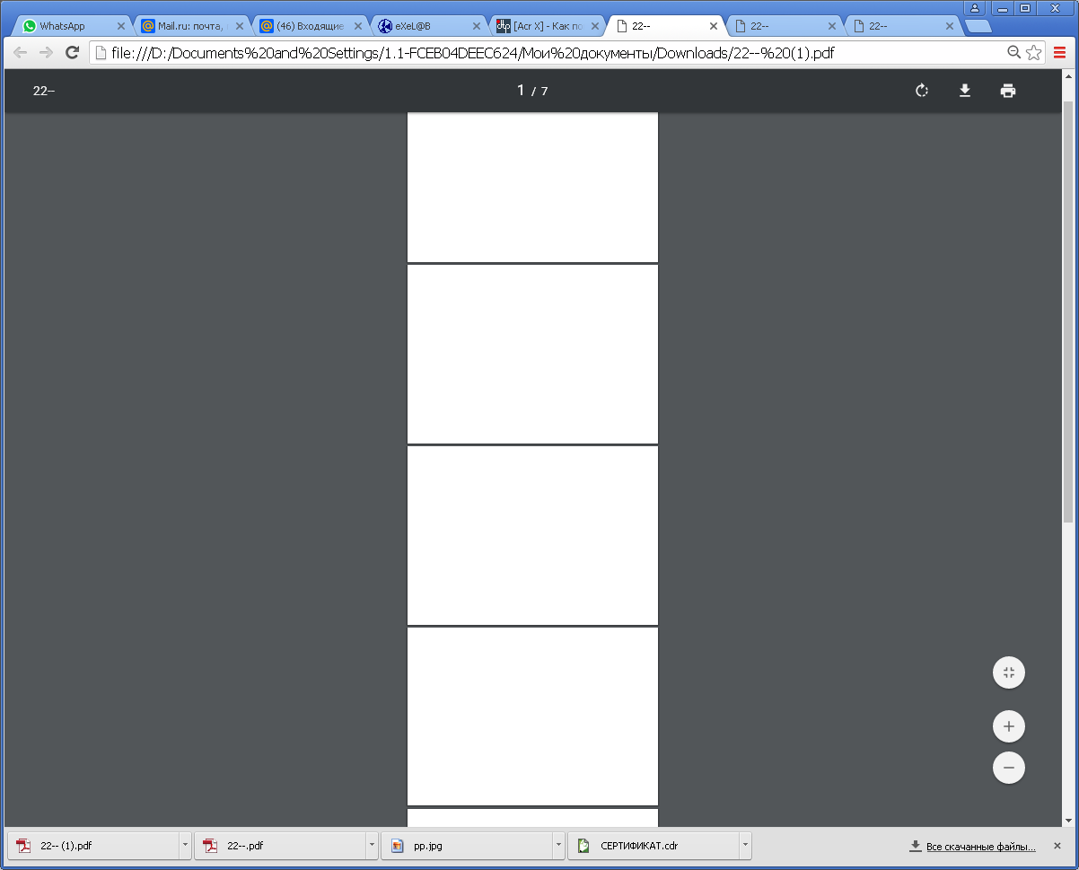
Task: Expand options for 22-- (1).pdf download
Action: (185, 846)
